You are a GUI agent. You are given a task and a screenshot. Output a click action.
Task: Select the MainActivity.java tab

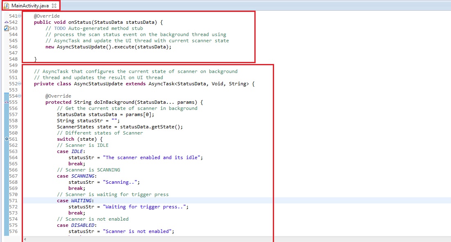click(x=30, y=6)
